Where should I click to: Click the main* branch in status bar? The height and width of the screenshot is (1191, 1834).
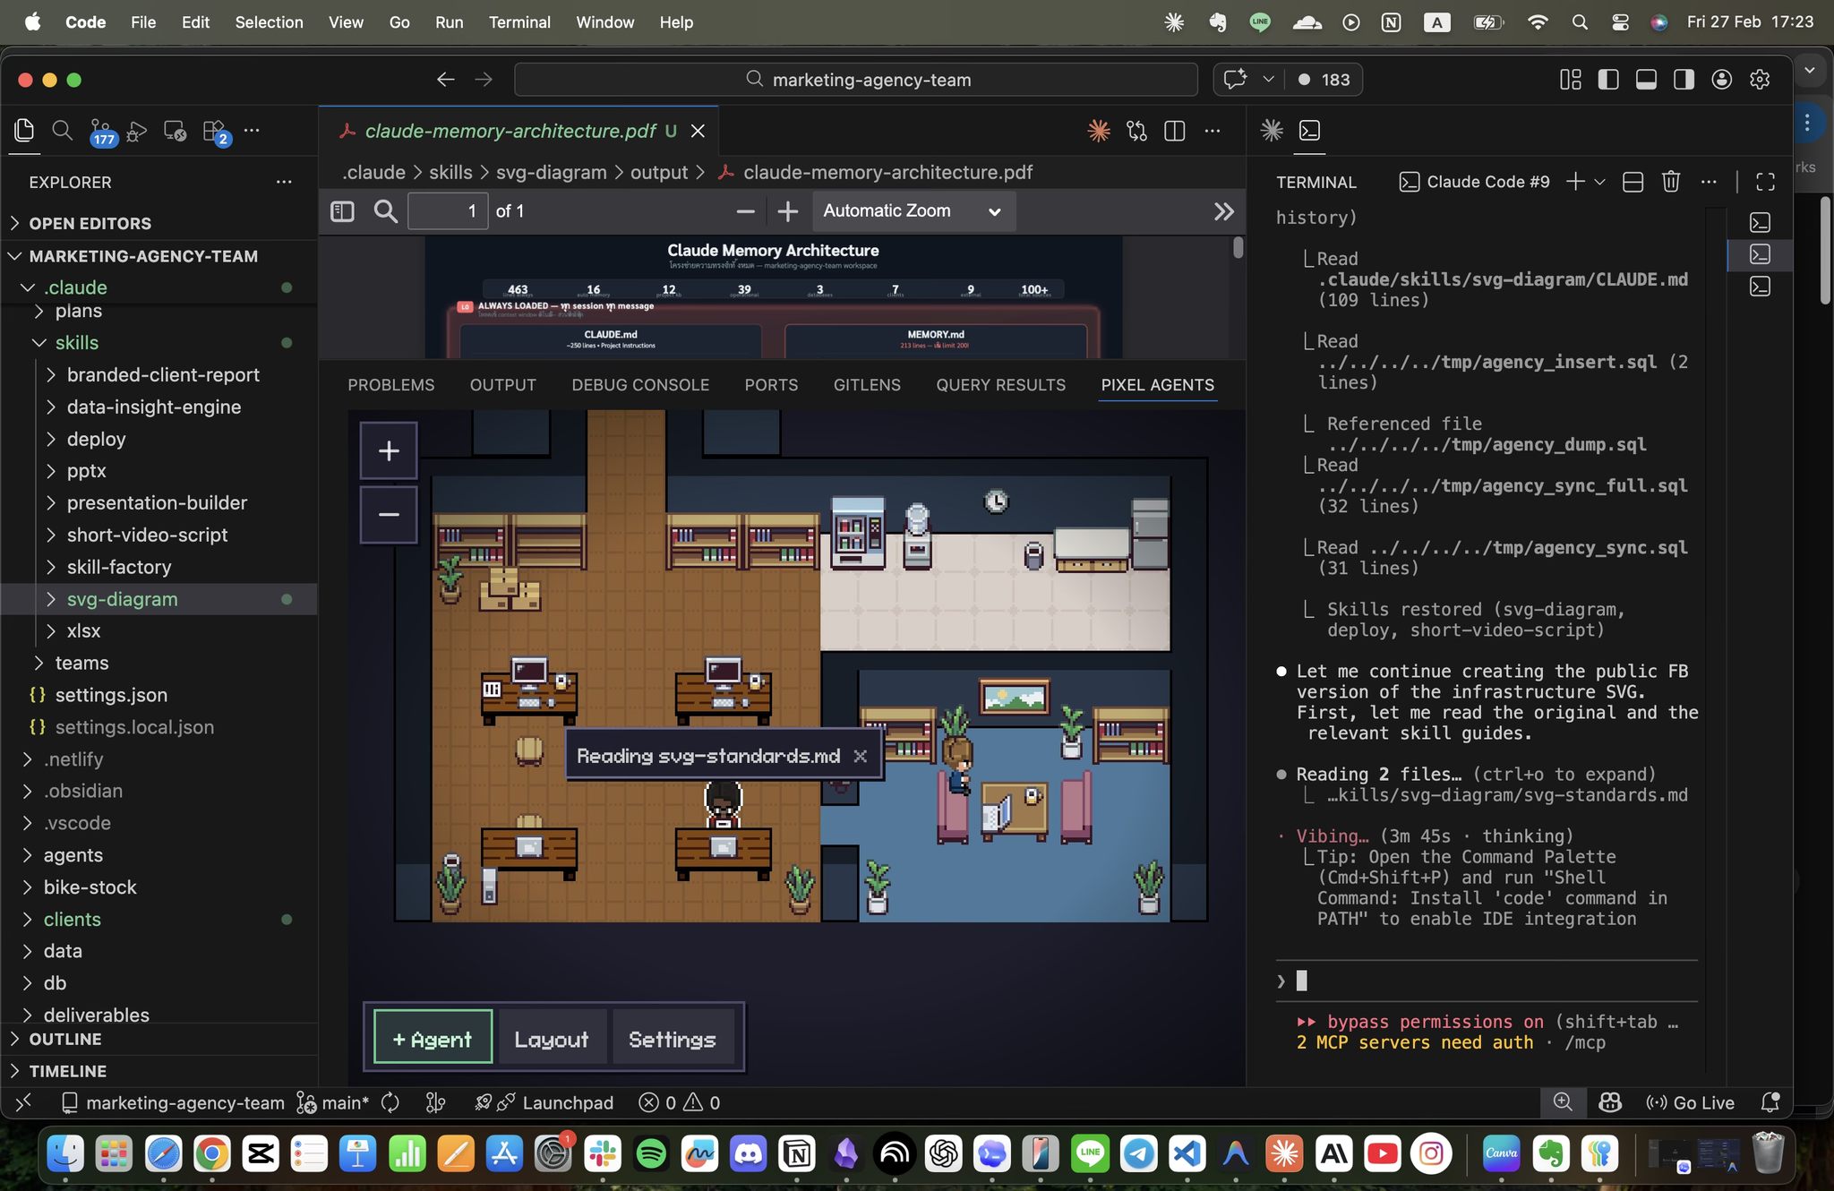click(x=333, y=1102)
